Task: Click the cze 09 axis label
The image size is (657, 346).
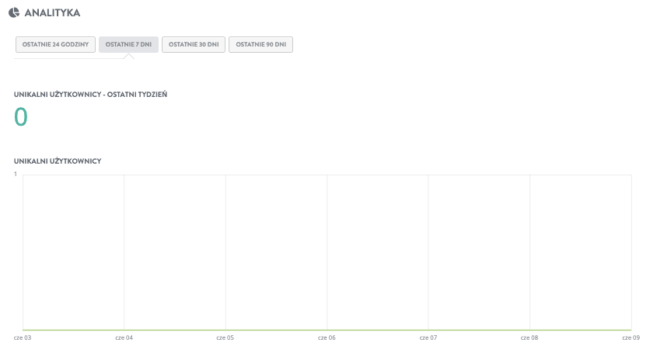Action: point(631,337)
